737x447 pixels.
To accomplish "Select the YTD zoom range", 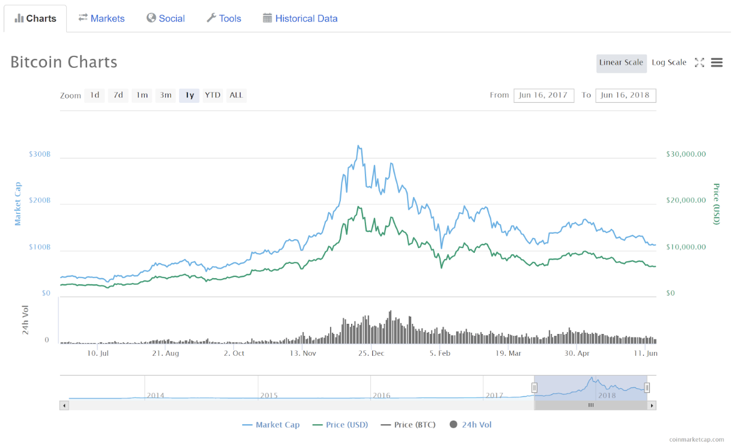I will coord(212,95).
